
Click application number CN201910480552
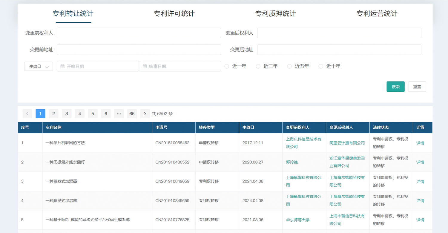click(x=172, y=162)
